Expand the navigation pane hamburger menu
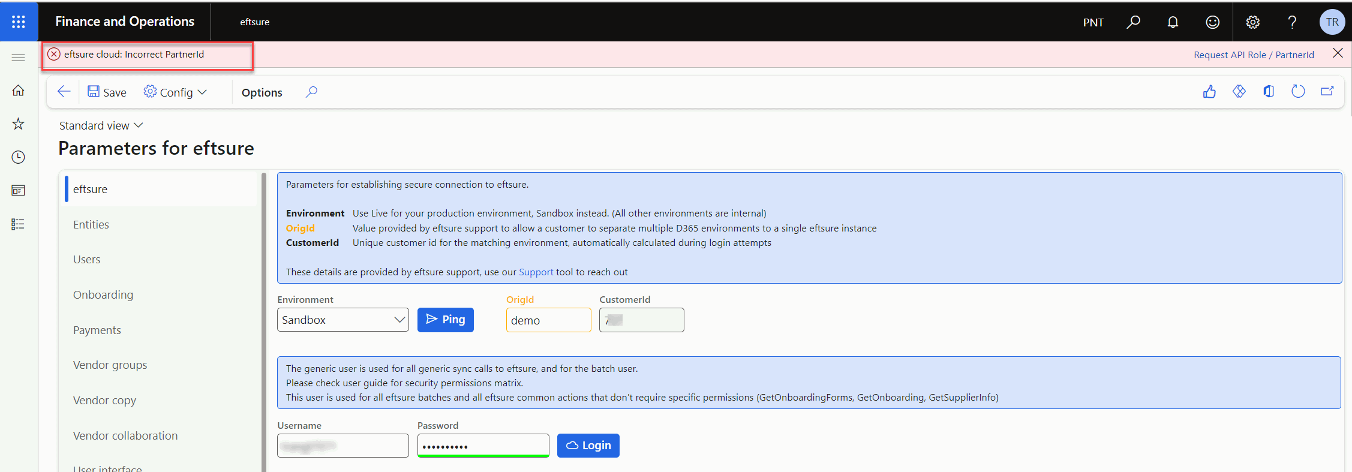Viewport: 1352px width, 472px height. pos(19,58)
